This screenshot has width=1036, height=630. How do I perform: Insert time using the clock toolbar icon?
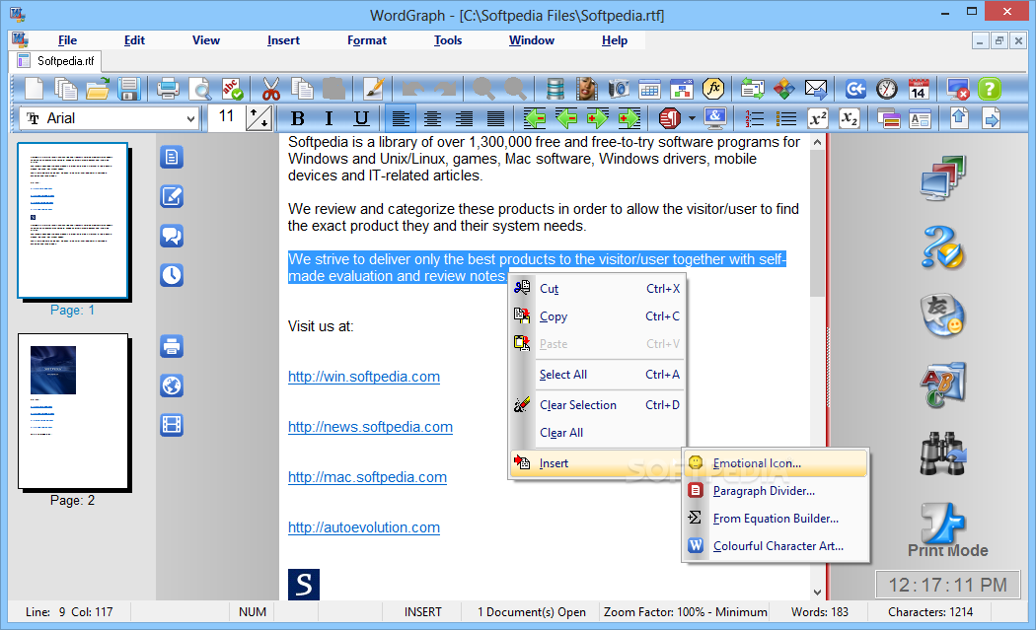[887, 89]
